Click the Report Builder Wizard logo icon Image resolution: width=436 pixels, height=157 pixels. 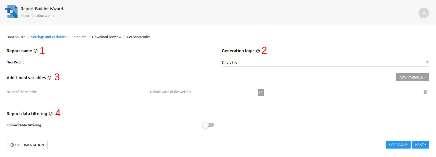[11, 12]
